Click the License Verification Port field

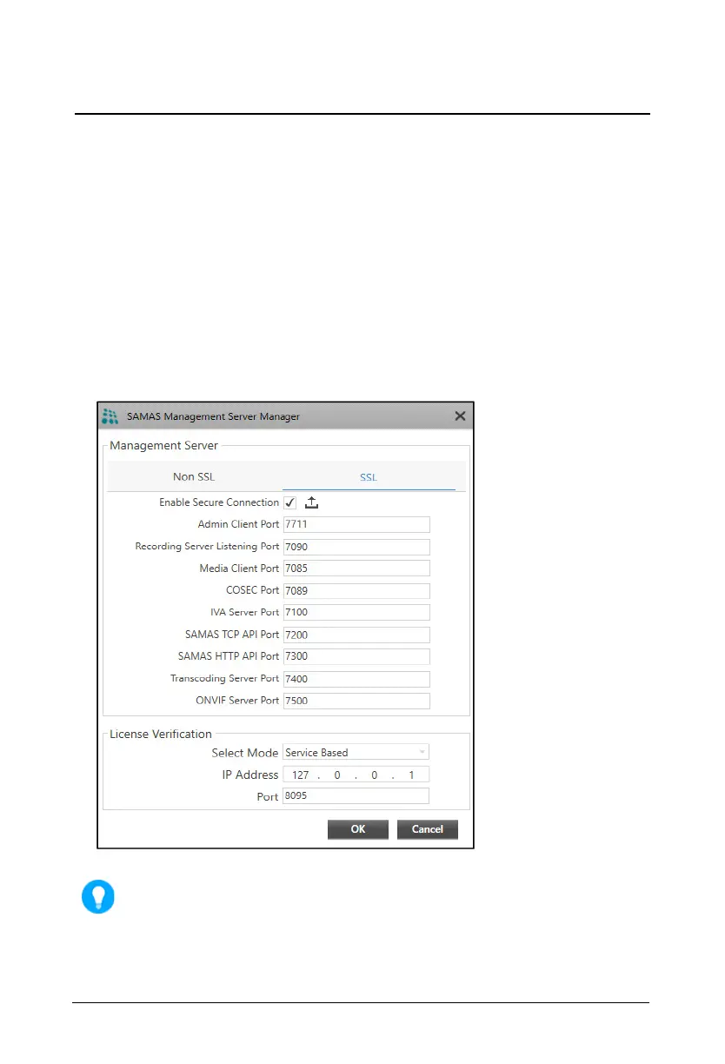356,796
